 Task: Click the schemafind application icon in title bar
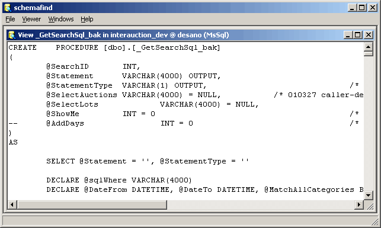[x=8, y=8]
